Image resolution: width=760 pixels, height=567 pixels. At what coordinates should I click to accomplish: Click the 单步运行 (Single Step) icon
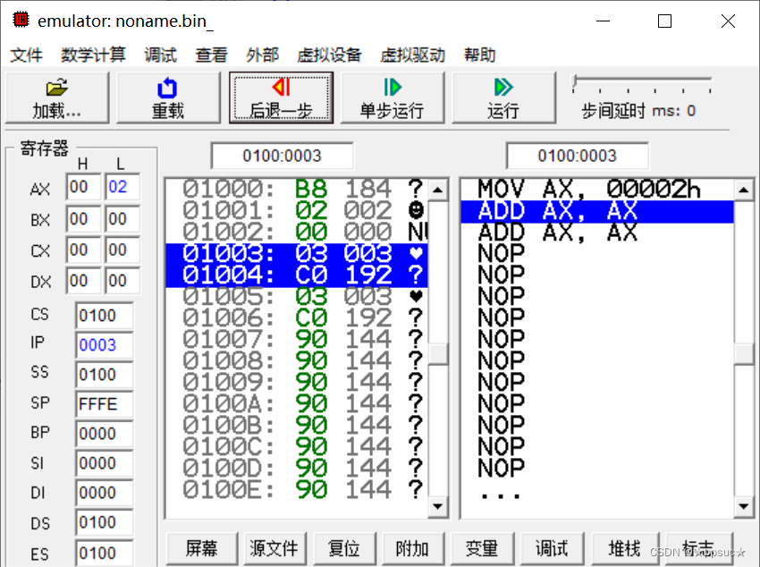point(393,97)
